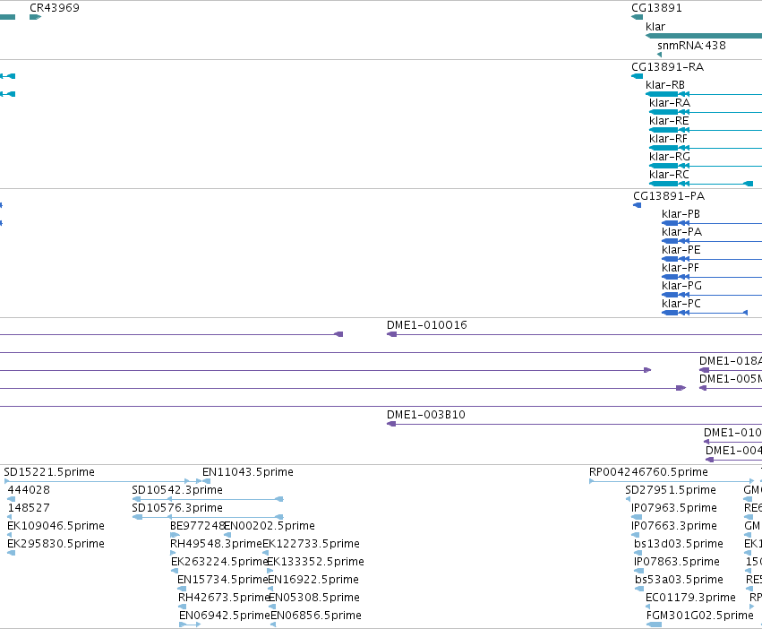Select the EN11043.5prime EST label
This screenshot has height=629, width=762.
(x=248, y=472)
